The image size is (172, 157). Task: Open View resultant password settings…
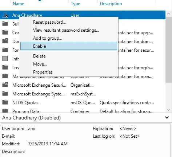click(x=66, y=30)
